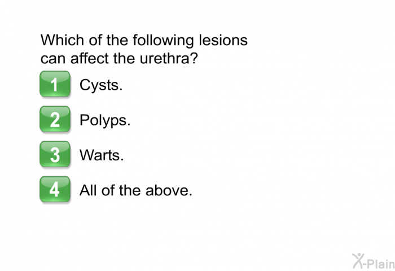Image resolution: width=395 pixels, height=271 pixels.
Task: Select the "Warts." answer text
Action: coord(102,155)
